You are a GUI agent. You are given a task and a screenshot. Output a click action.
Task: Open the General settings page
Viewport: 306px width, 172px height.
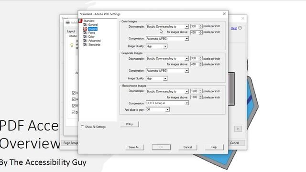[93, 25]
